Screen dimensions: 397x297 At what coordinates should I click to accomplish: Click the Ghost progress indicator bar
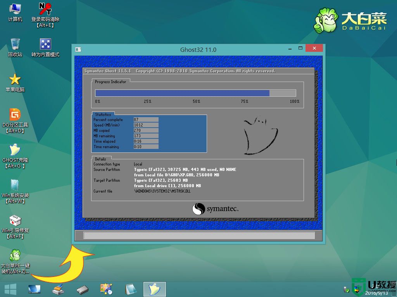pyautogui.click(x=195, y=93)
